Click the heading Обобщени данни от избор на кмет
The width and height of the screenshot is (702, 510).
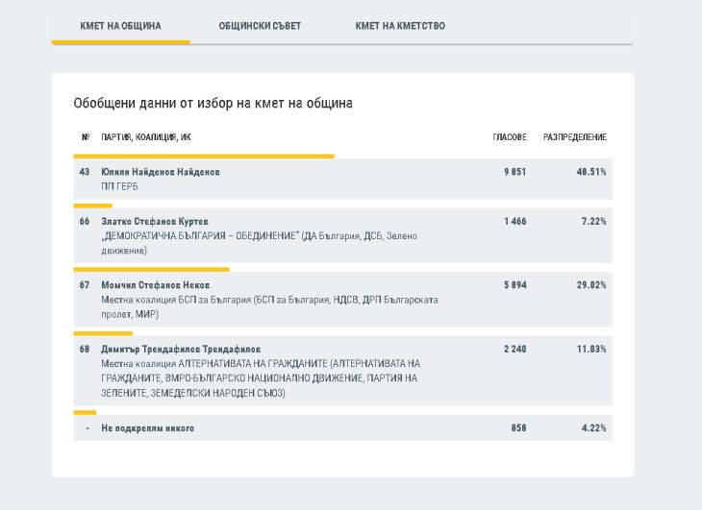[x=213, y=104]
